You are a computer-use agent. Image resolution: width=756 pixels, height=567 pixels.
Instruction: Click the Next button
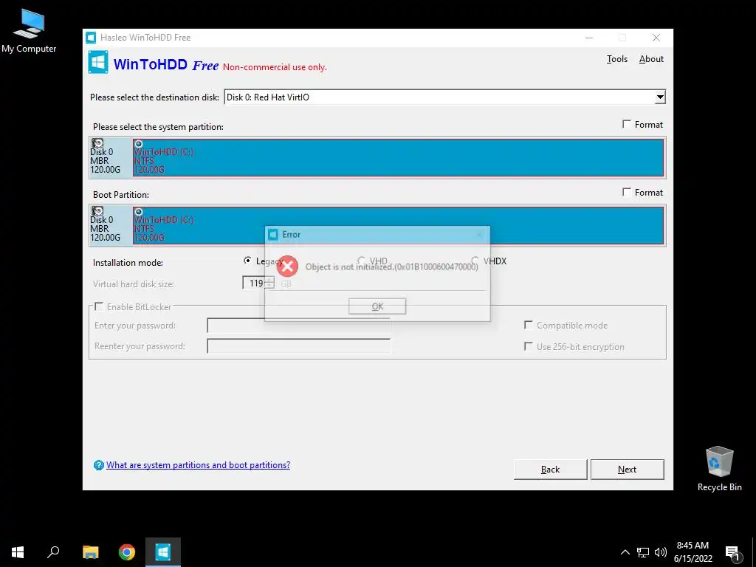627,469
